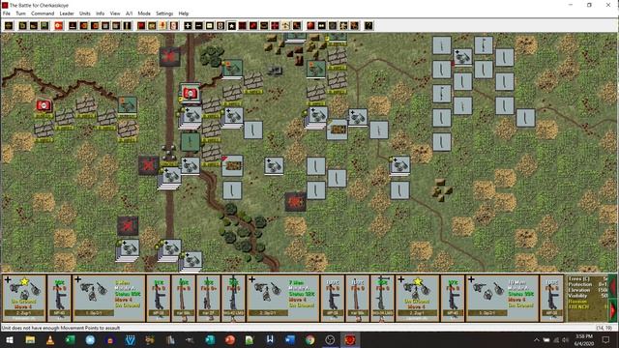Click the plus zoom-in toolbar icon
619x348 pixels.
tap(188, 26)
